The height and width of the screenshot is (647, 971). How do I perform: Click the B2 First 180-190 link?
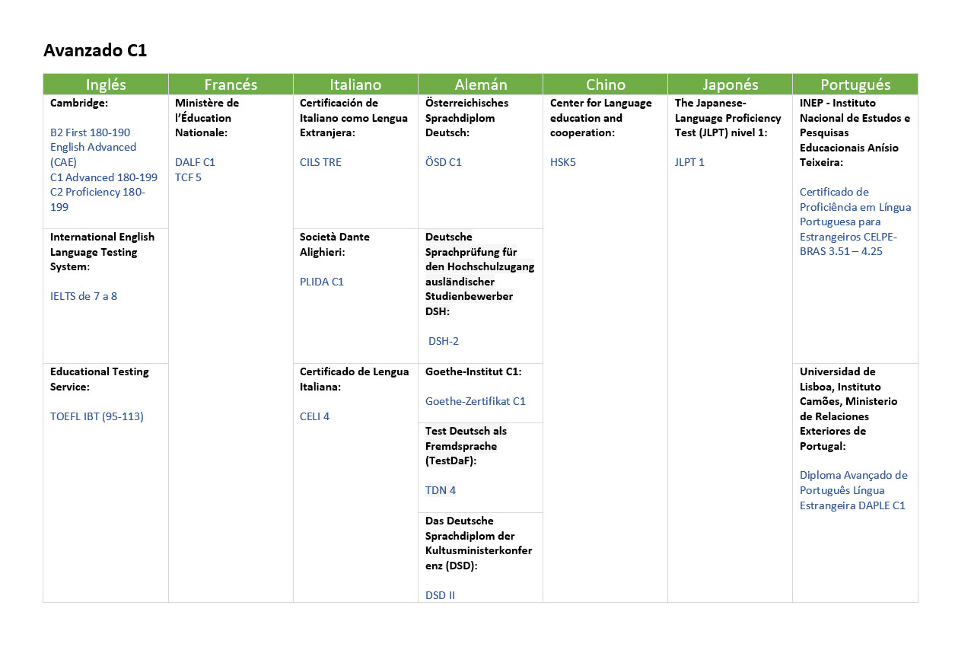click(x=90, y=132)
